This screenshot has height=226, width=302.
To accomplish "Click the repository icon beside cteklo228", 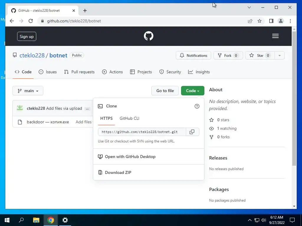I will 15,55.
